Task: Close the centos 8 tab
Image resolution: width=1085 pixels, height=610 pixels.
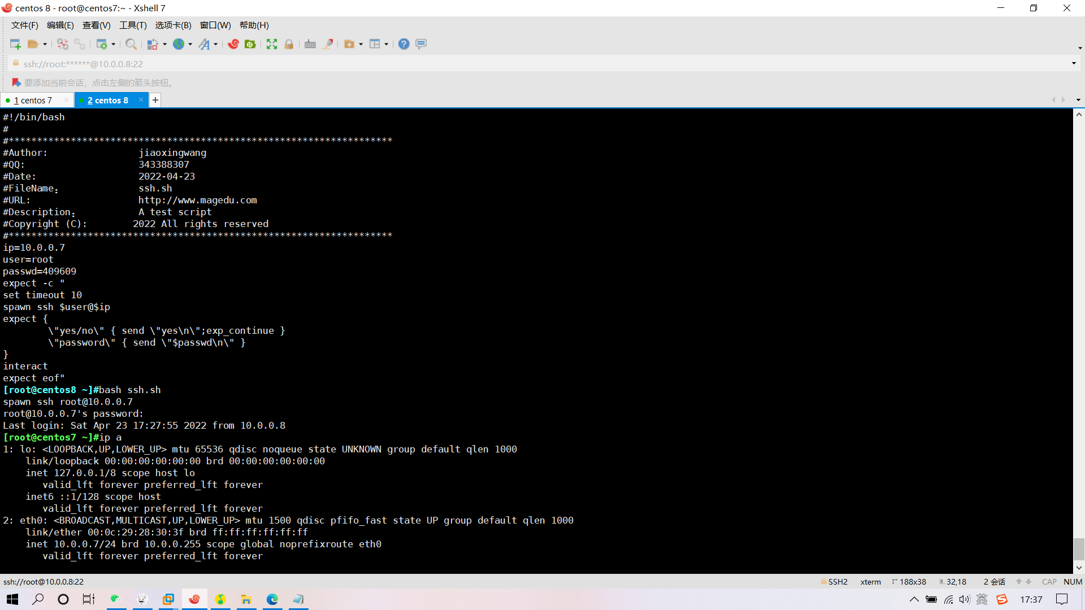Action: (141, 100)
